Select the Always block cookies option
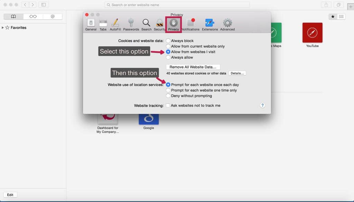The width and height of the screenshot is (354, 202). click(x=168, y=41)
